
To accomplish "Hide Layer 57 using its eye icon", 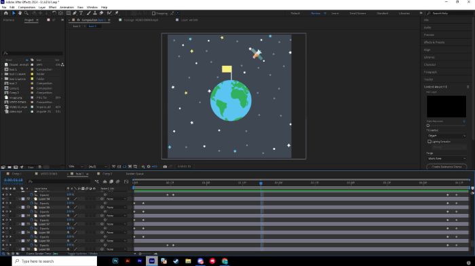I will click(3, 224).
